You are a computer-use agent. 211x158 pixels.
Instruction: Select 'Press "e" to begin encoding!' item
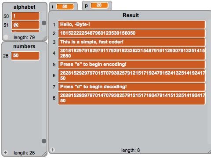(132, 65)
